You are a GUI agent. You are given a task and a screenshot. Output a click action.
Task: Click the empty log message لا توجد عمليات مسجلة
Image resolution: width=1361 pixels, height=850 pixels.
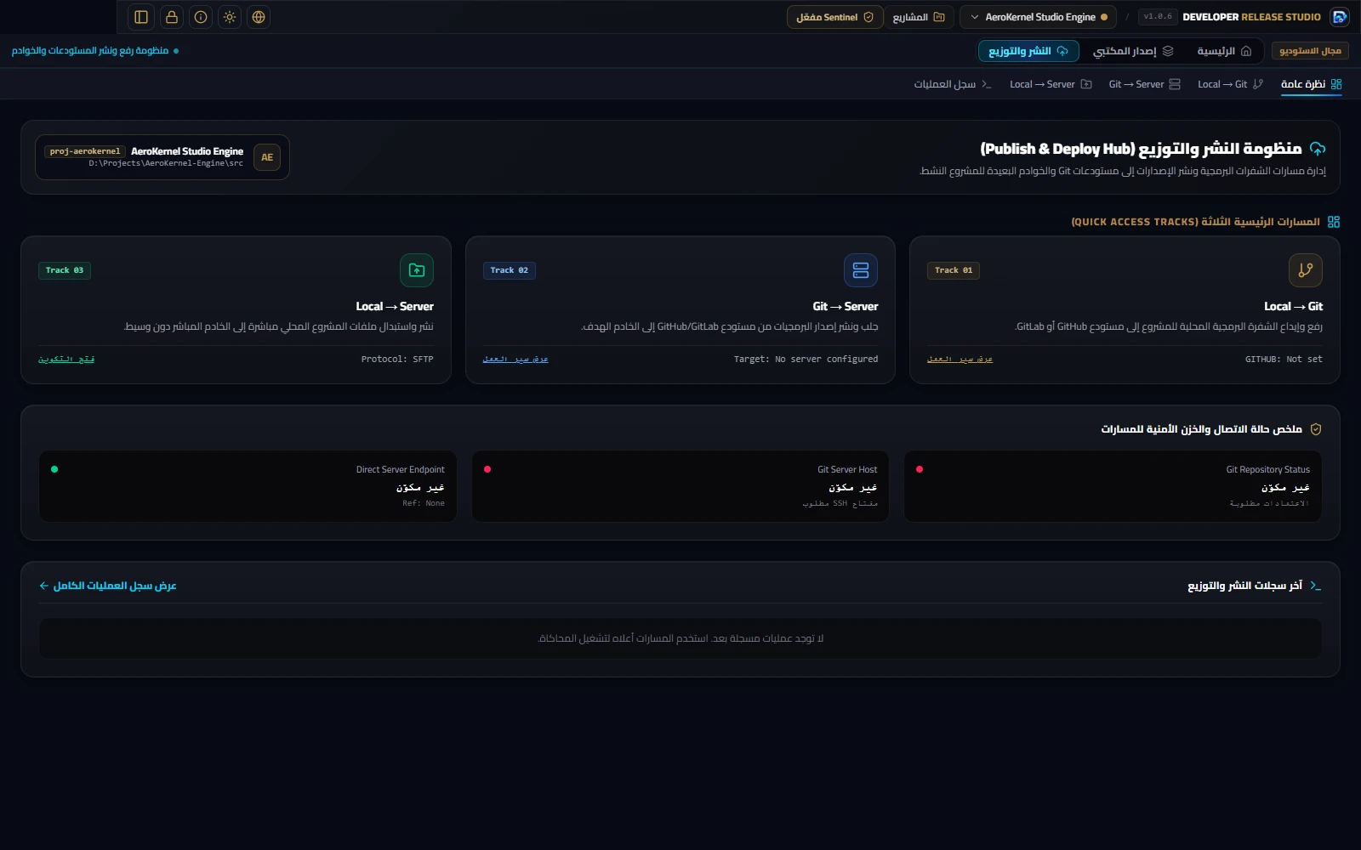680,638
